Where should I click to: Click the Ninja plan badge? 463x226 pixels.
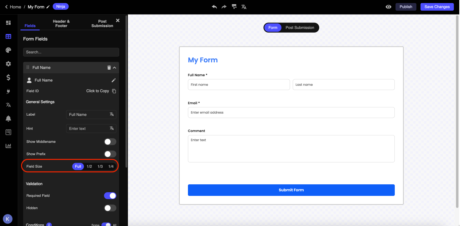(61, 6)
